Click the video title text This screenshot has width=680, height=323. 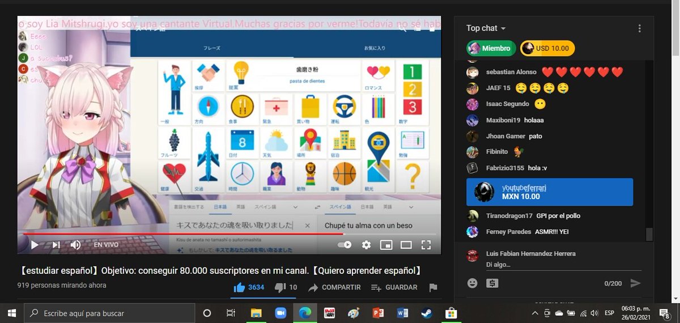[219, 270]
